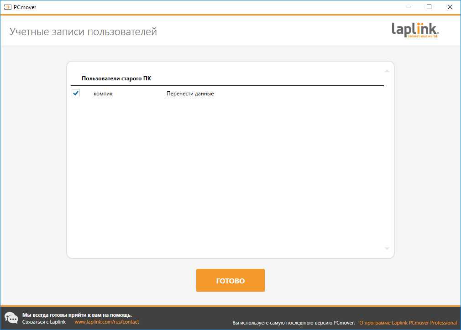This screenshot has width=461, height=330.
Task: Click the scroll down arrow in user list
Action: point(387,248)
